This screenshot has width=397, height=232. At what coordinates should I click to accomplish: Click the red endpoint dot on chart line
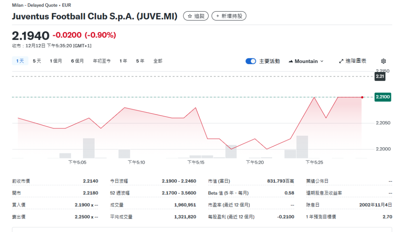[x=362, y=97]
